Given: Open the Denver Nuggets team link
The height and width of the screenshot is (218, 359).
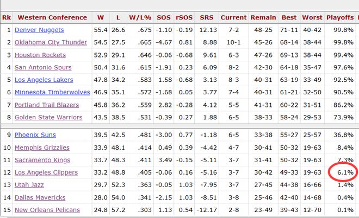Looking at the screenshot, I should pyautogui.click(x=39, y=30).
